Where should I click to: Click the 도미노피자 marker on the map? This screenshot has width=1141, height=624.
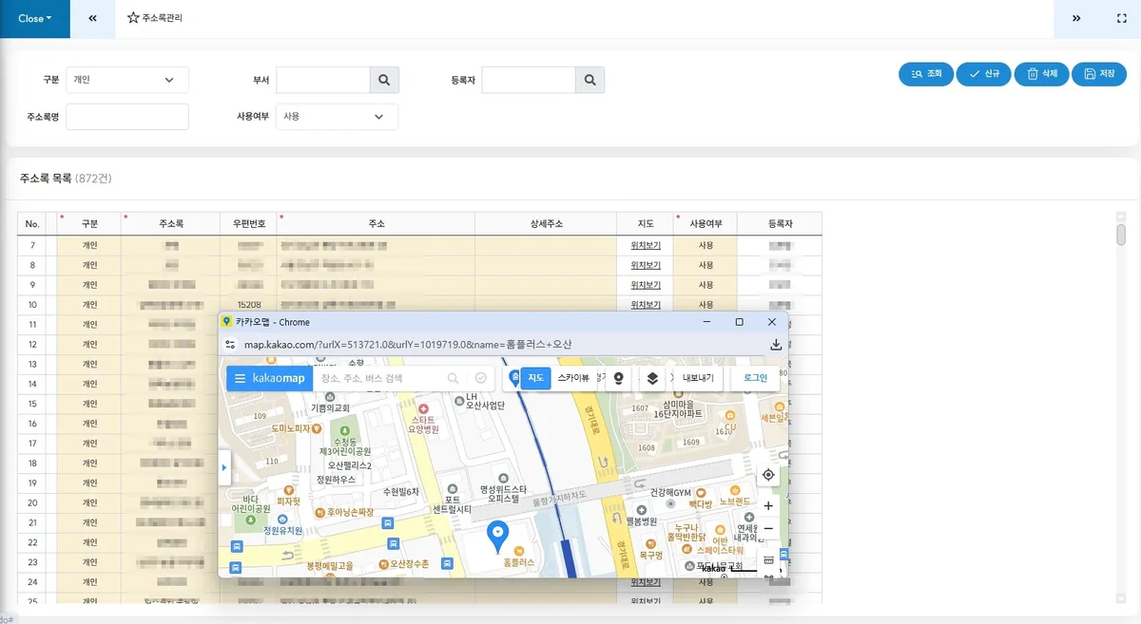pyautogui.click(x=318, y=429)
